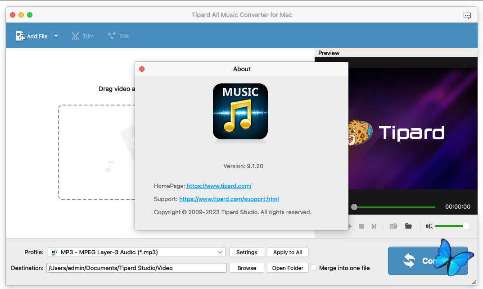Click the 00:00:00 preview time display
The width and height of the screenshot is (483, 289).
[x=458, y=206]
